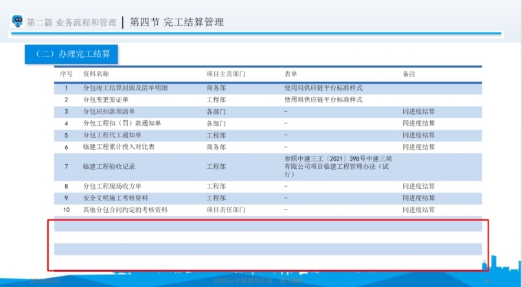
Task: Click the 临建工程验收记录 cell
Action: coord(108,167)
